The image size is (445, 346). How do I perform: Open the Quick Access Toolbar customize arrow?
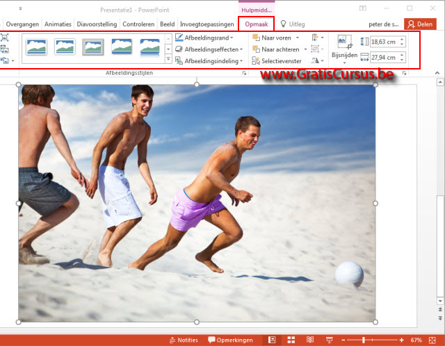tap(20, 8)
